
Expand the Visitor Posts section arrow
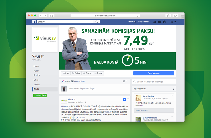point(174,89)
